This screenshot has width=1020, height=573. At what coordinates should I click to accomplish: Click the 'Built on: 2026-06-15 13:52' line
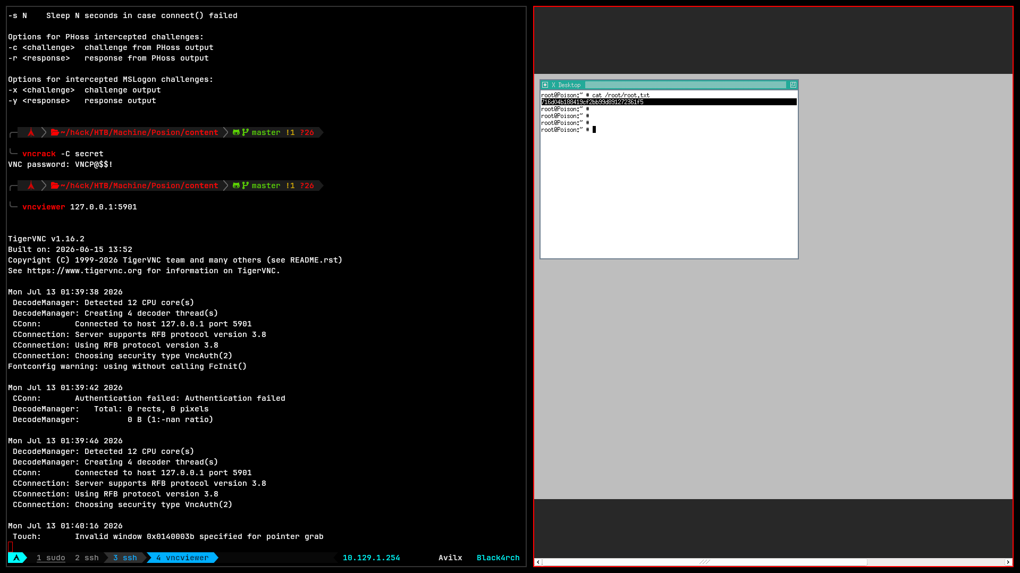pos(70,249)
